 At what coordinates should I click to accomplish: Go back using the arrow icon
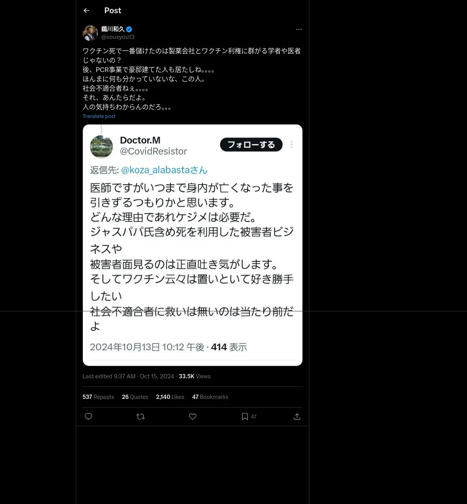point(86,11)
